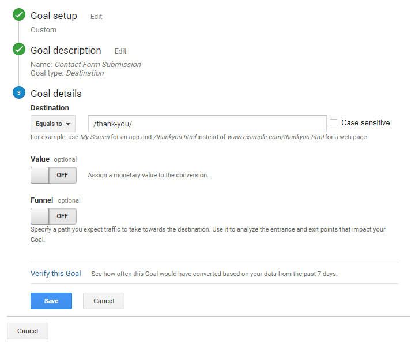Viewport: 419px width, 347px height.
Task: Click the green checkmark beside Goal description
Action: point(19,50)
